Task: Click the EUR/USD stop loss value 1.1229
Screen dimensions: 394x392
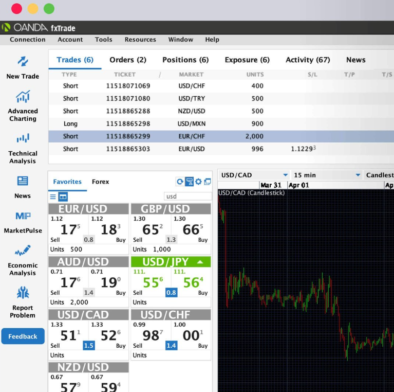Action: [x=303, y=149]
